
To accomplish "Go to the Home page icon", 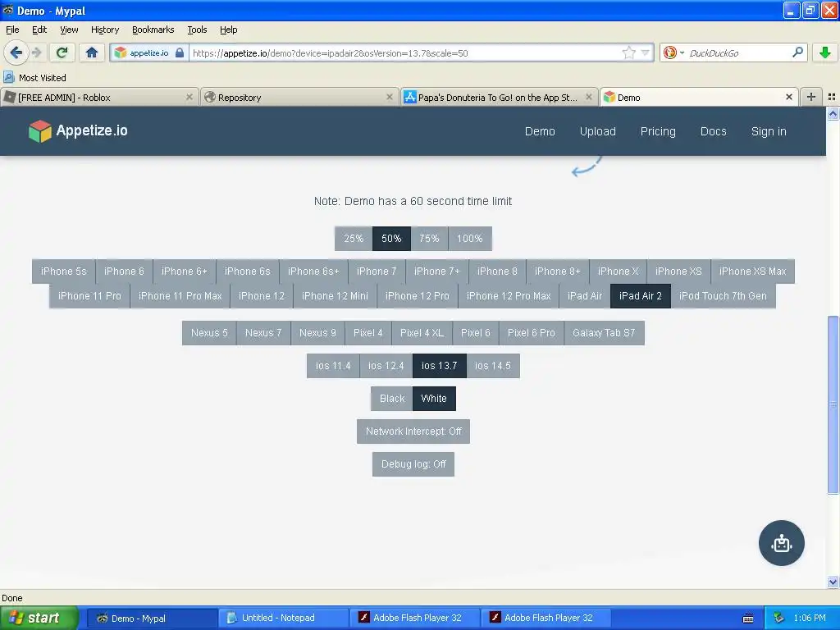I will pyautogui.click(x=92, y=52).
